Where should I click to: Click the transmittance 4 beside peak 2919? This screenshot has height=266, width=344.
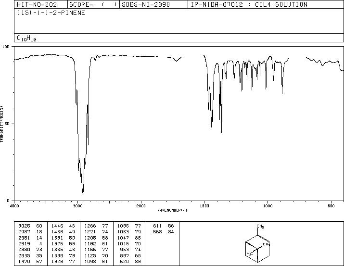pos(41,243)
